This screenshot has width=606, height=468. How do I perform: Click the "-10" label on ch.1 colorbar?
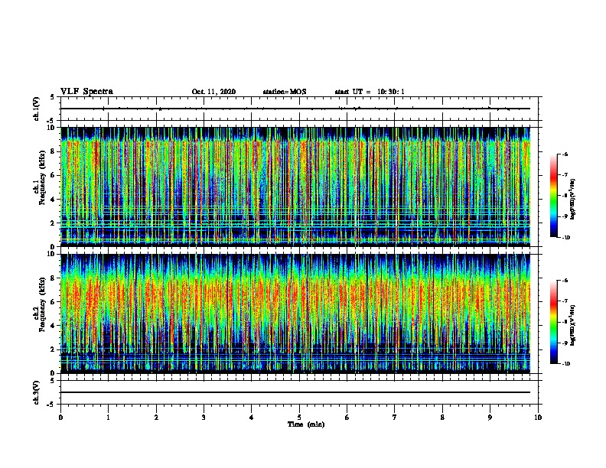point(566,238)
